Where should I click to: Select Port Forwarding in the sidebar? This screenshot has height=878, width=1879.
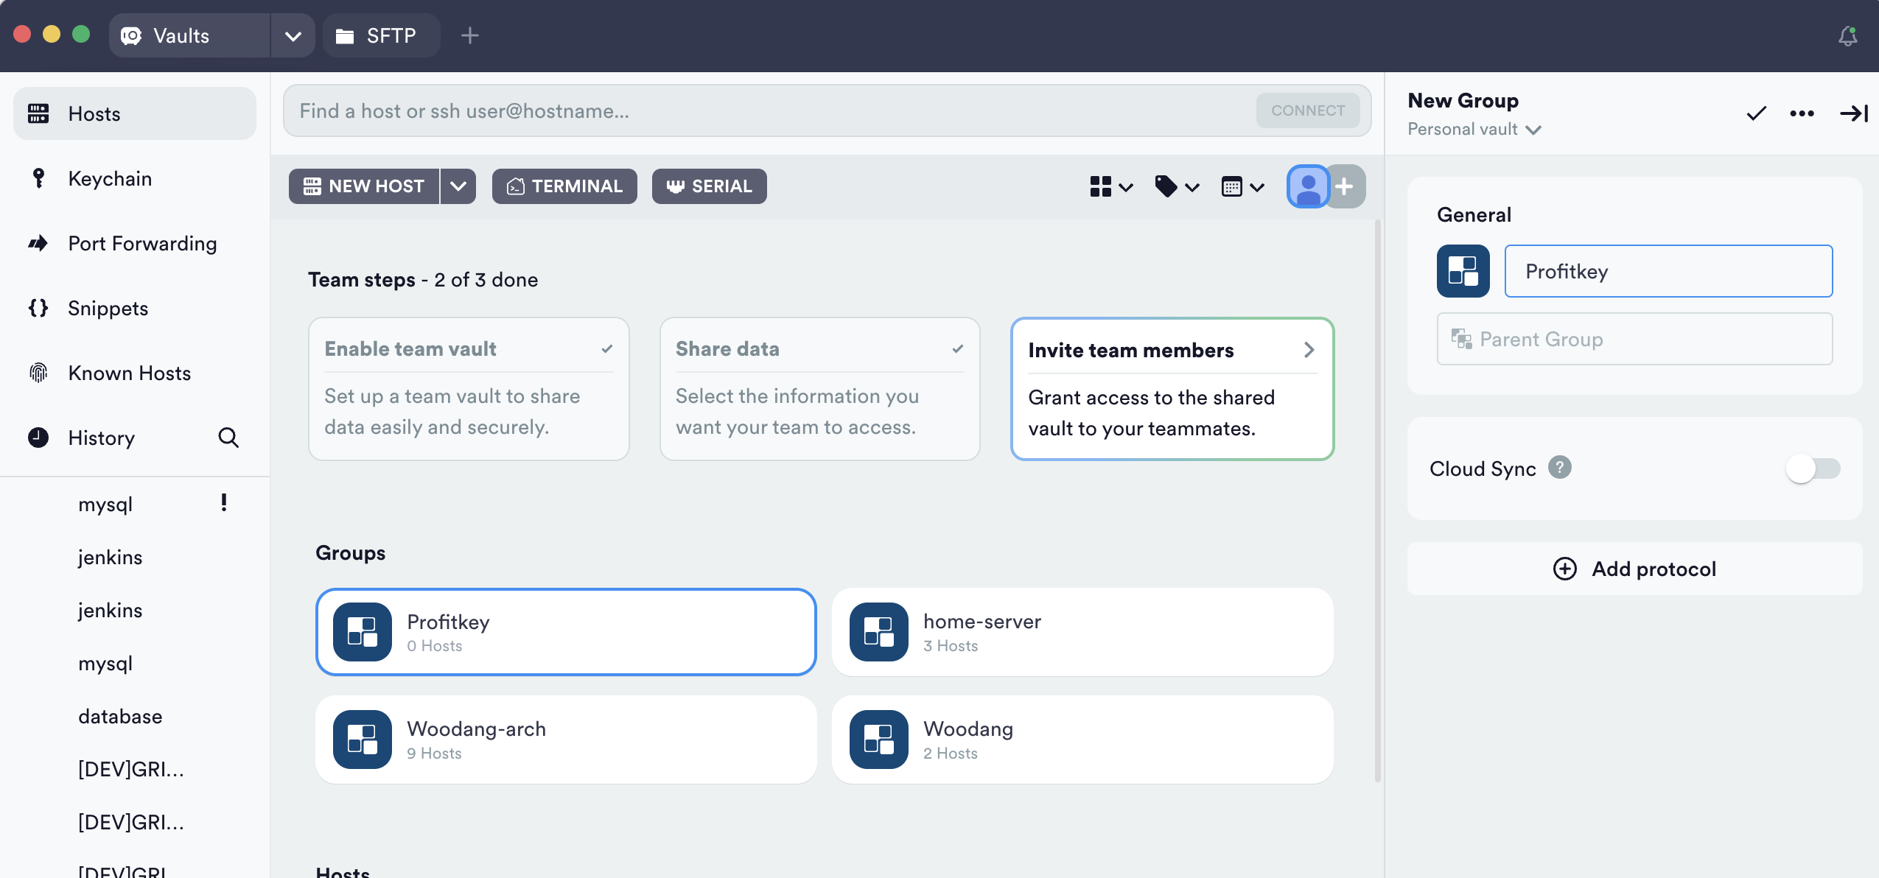[142, 243]
